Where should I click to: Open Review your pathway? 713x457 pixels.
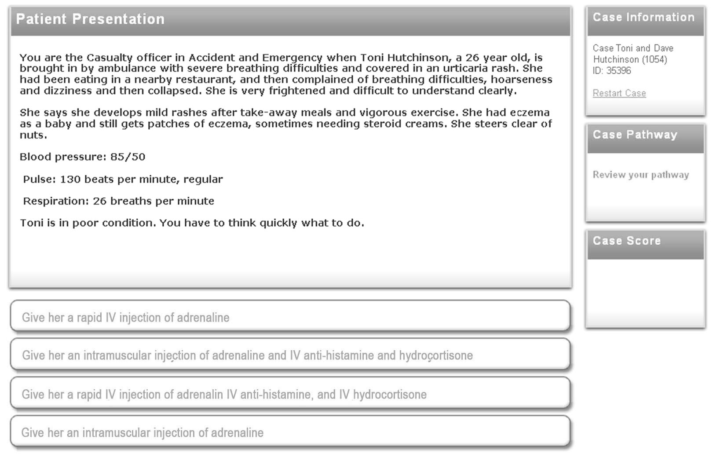tap(640, 175)
